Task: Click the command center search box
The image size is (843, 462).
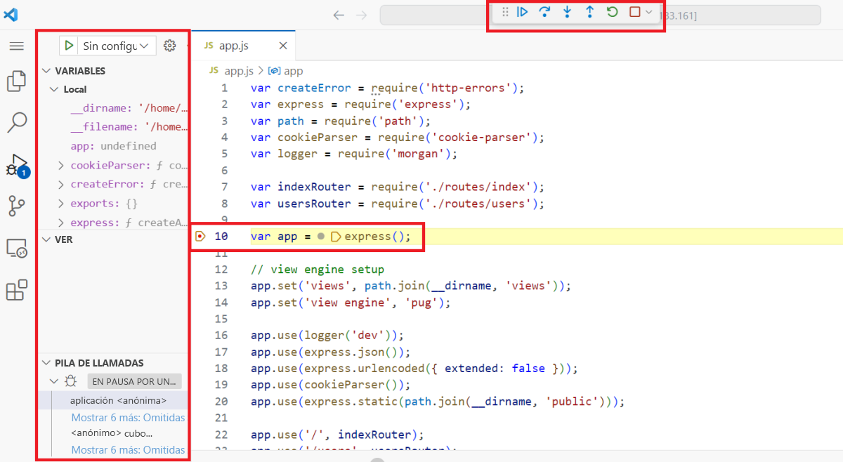Action: [600, 15]
